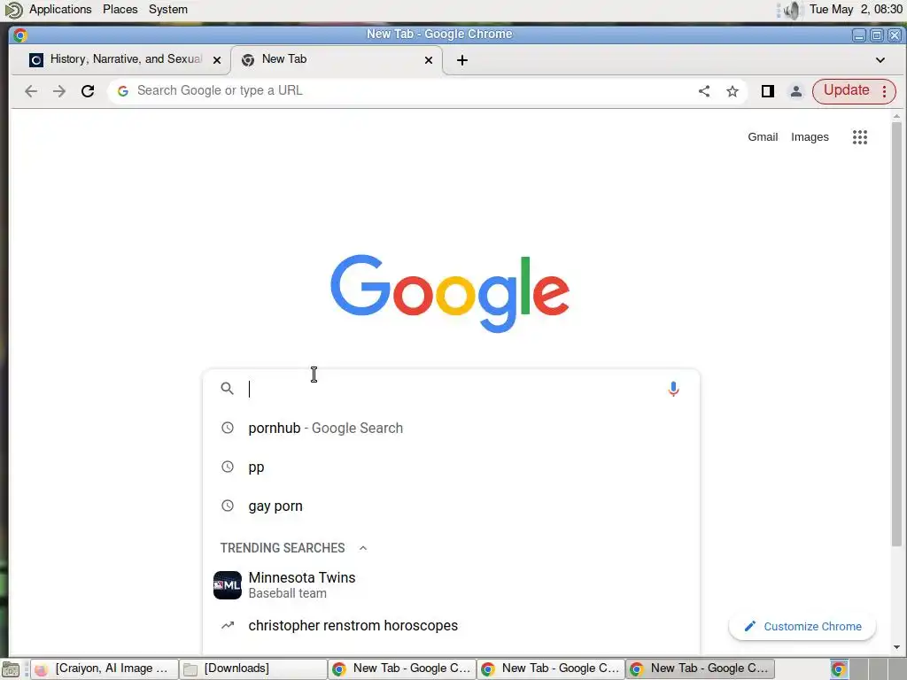
Task: Close the New Tab tab
Action: click(429, 60)
